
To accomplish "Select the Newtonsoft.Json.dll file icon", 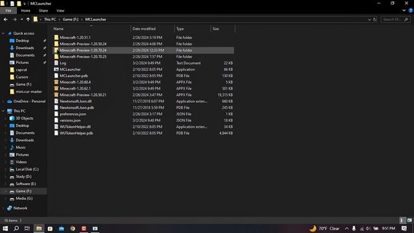I will 56,101.
